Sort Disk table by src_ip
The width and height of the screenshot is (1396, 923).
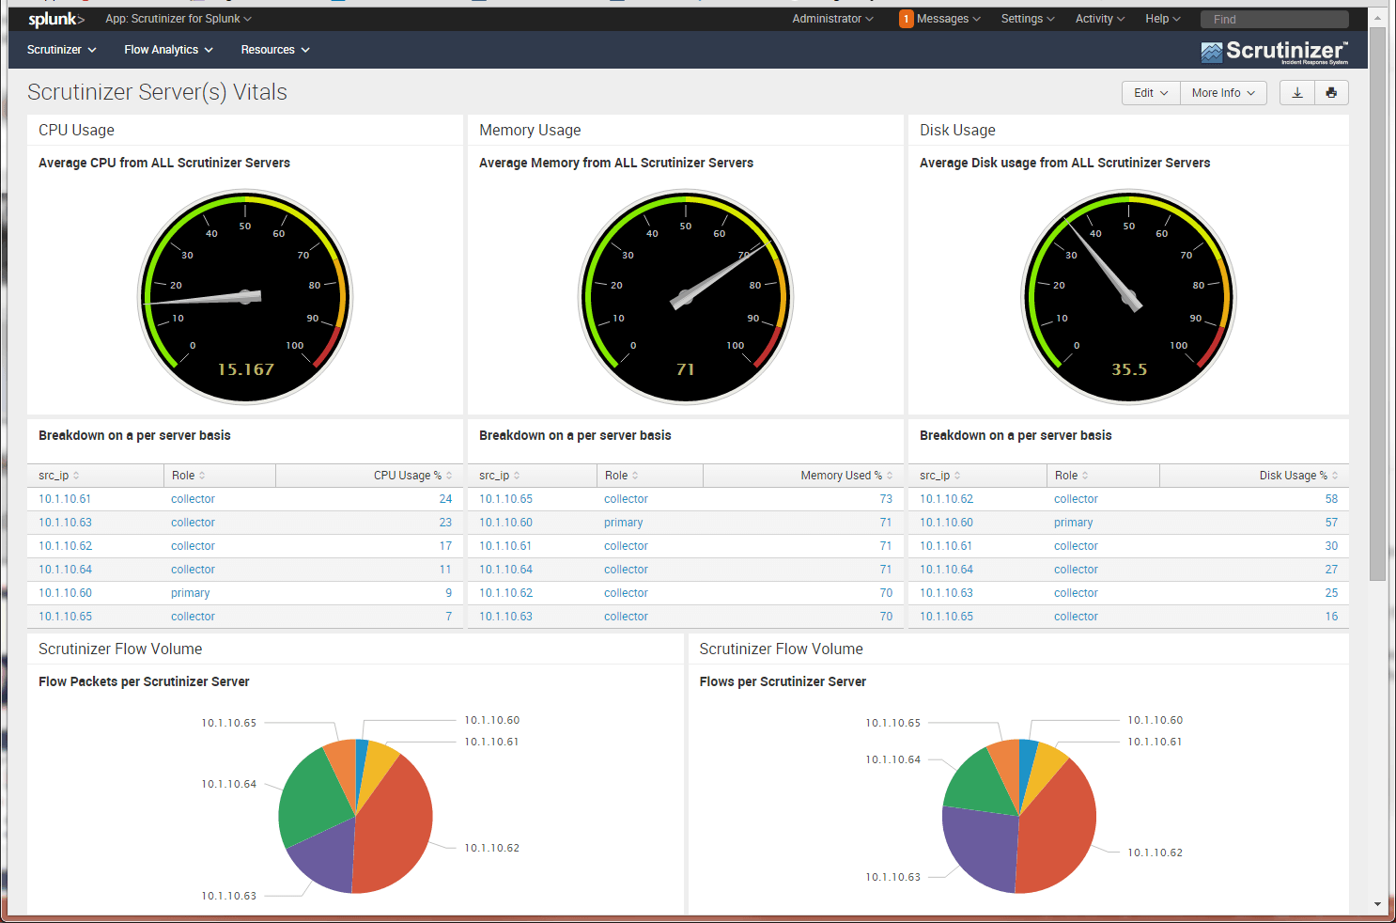coord(939,476)
